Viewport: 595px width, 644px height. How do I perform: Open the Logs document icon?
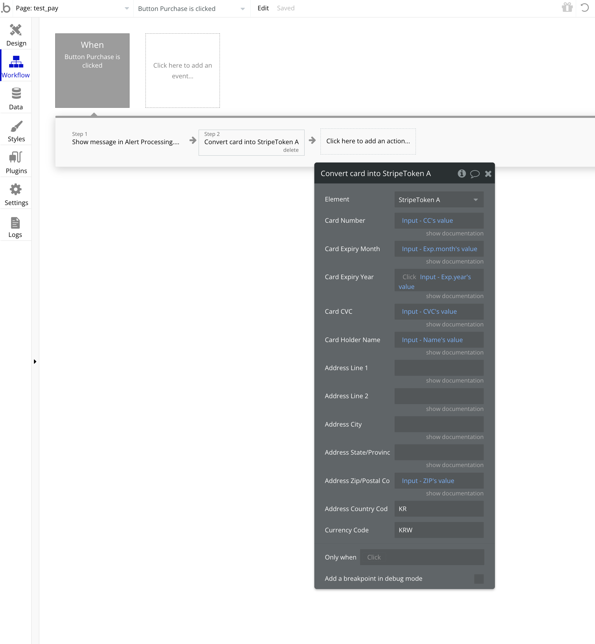tap(15, 223)
